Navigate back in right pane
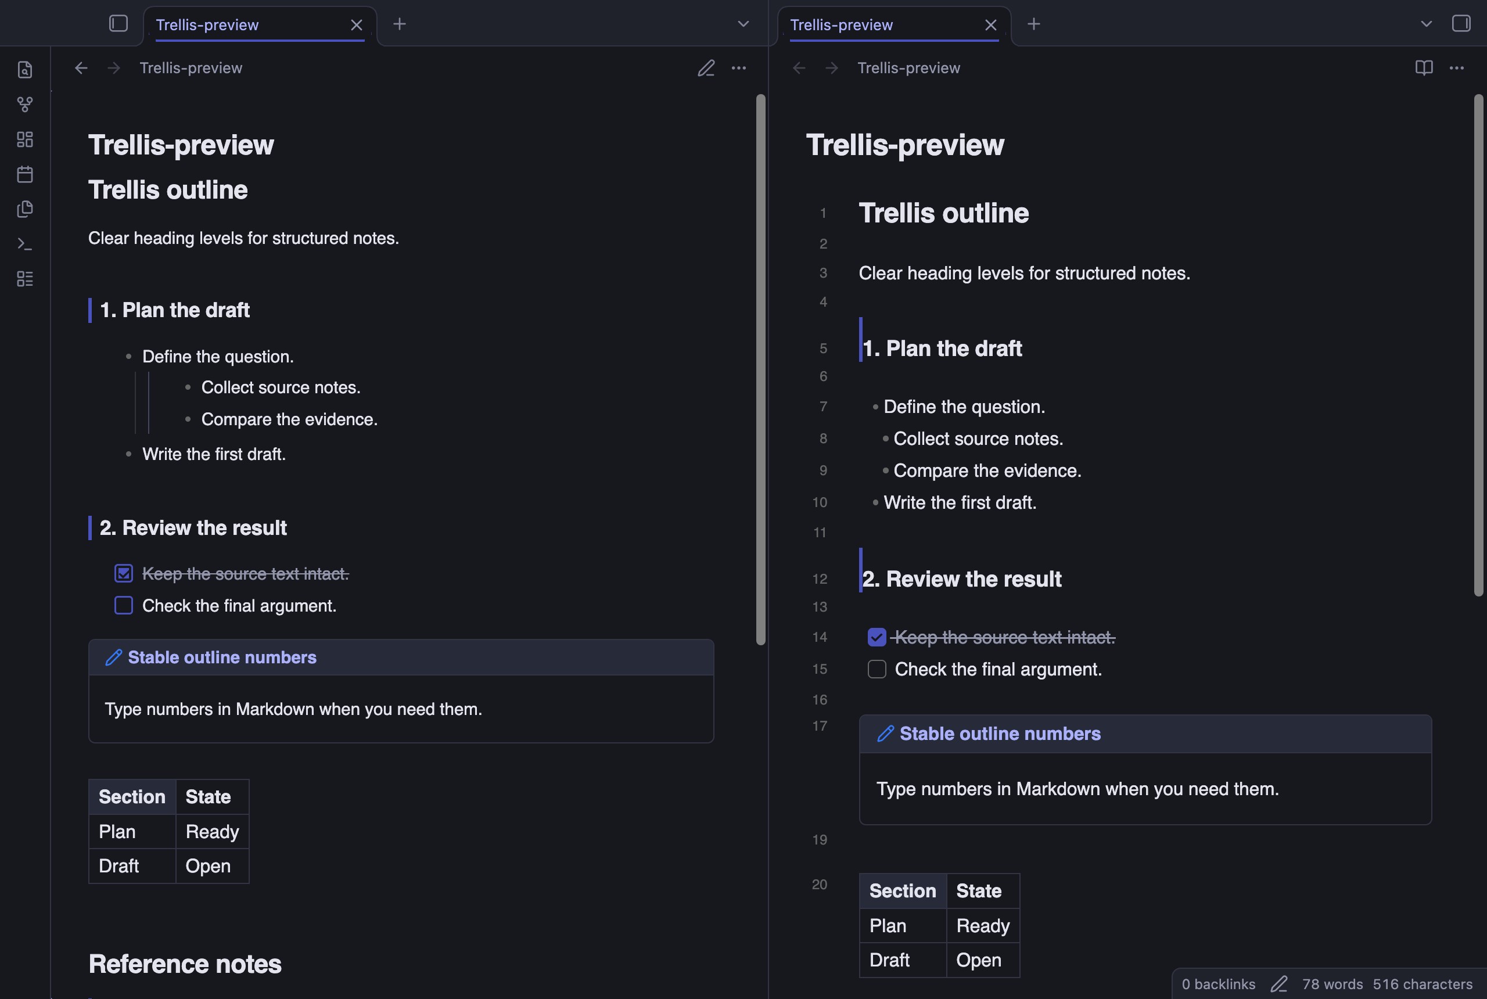This screenshot has height=999, width=1487. point(799,67)
